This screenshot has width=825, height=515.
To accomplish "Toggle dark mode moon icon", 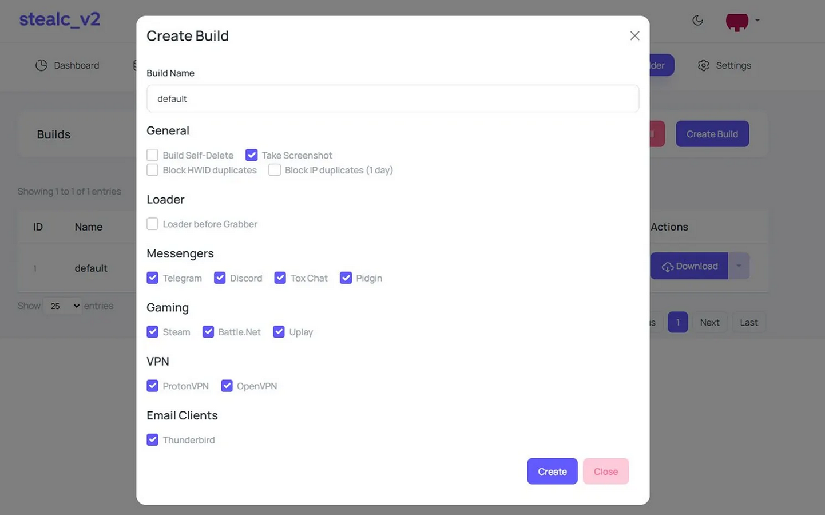I will pos(697,21).
